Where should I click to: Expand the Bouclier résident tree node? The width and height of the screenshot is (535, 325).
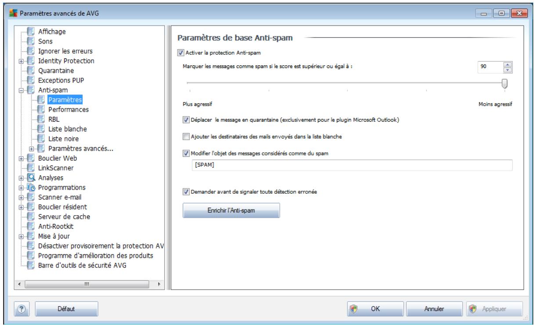[22, 206]
